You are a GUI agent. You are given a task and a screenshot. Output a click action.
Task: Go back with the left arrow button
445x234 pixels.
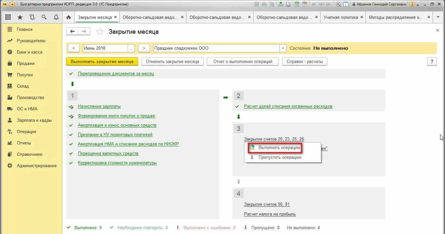click(72, 31)
